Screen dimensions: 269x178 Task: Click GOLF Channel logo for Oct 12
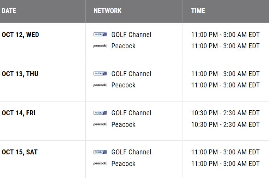tap(100, 35)
